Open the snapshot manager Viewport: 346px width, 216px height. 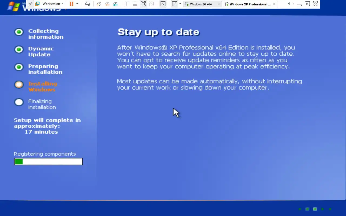(115, 4)
